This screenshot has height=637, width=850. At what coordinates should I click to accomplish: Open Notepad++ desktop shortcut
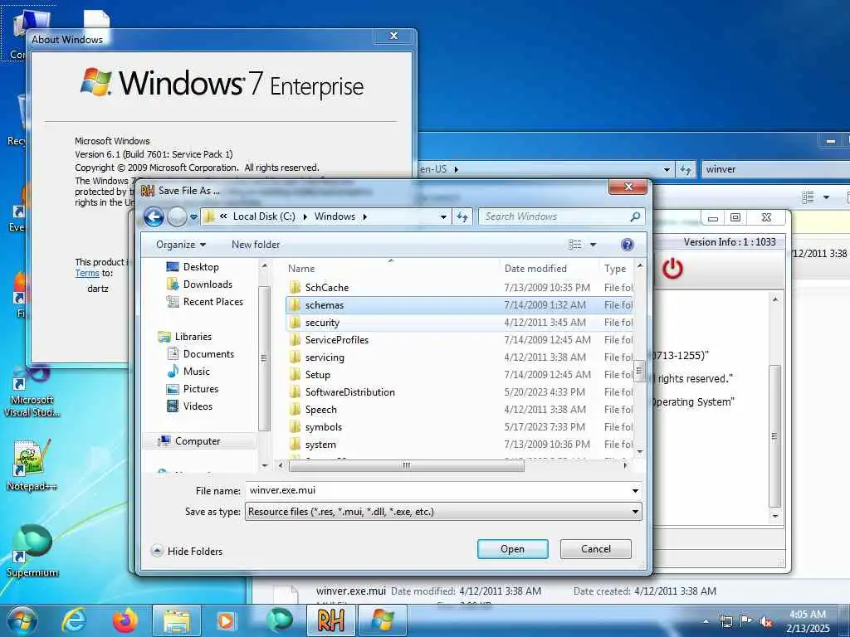coord(32,464)
